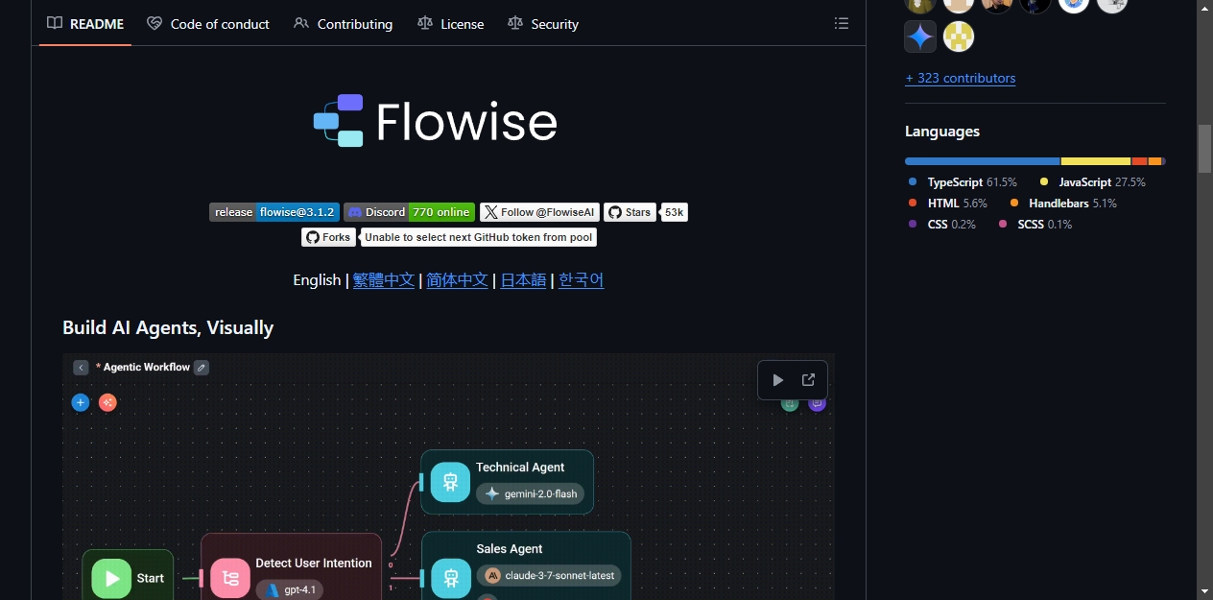Click the gpt-4.1 model chip

pyautogui.click(x=290, y=589)
